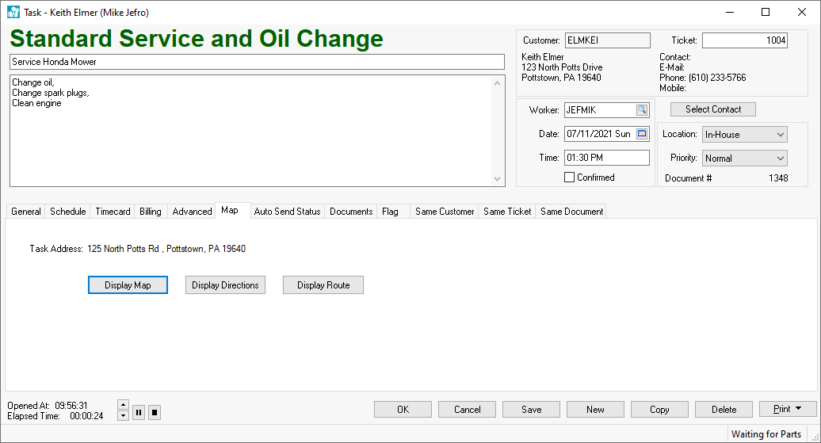
Task: Click the Ticket number input field
Action: click(744, 40)
